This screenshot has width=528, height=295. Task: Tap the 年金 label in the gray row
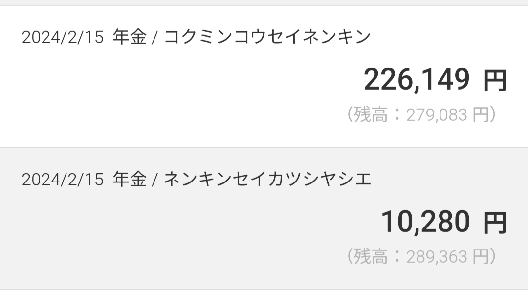(130, 180)
